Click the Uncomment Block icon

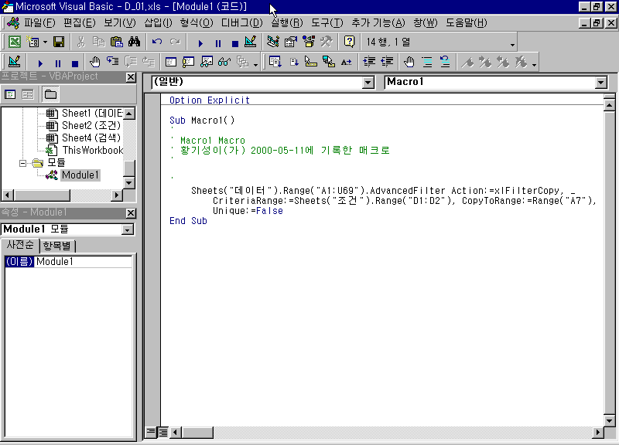445,62
